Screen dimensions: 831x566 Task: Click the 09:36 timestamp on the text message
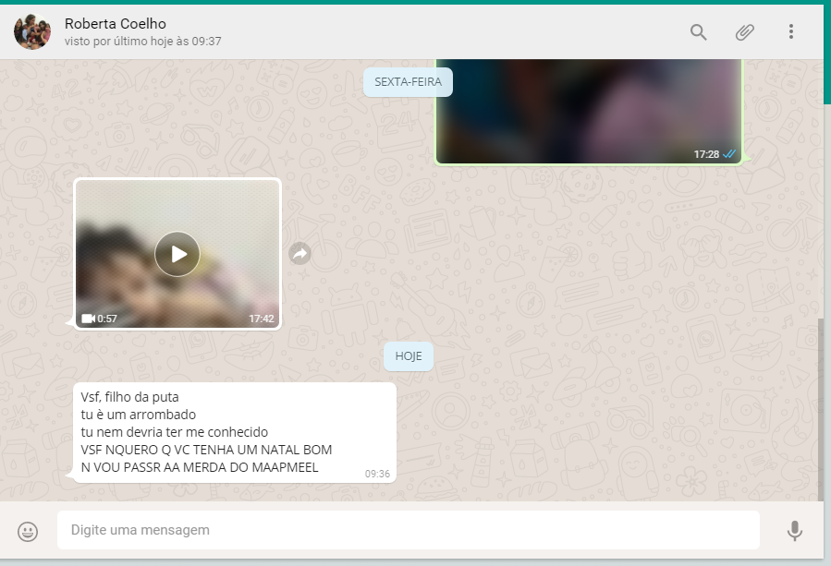pyautogui.click(x=377, y=474)
